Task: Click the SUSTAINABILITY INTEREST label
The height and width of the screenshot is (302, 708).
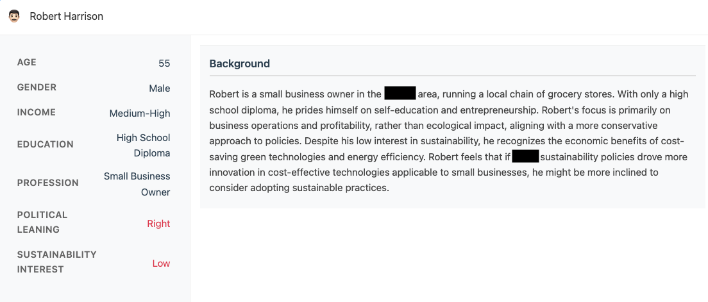Action: (x=56, y=262)
